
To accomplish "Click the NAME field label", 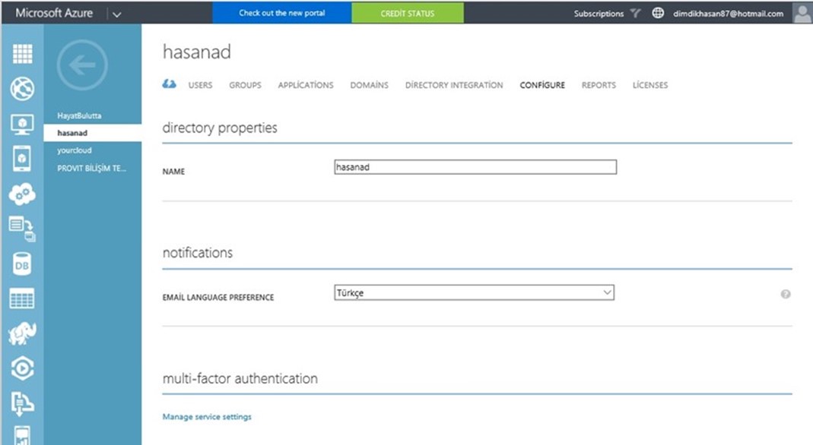I will (173, 172).
